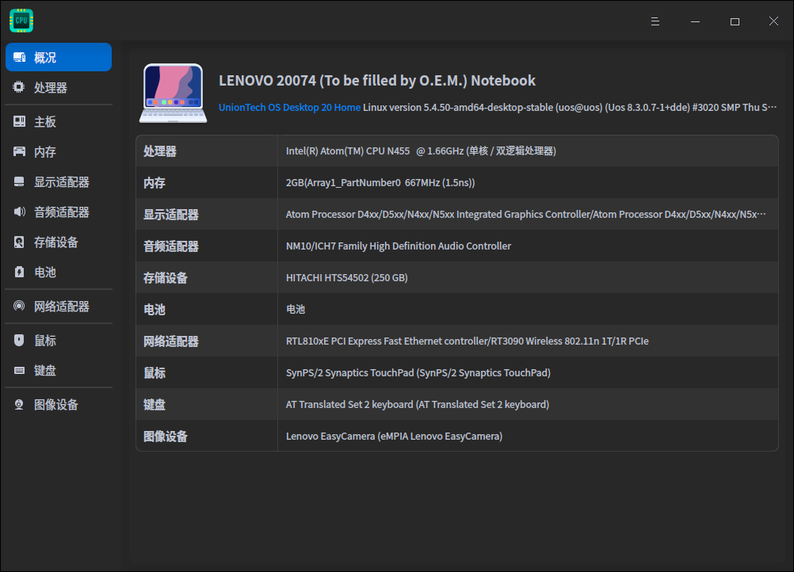Click the CPU app logo icon
The height and width of the screenshot is (572, 794).
point(21,20)
